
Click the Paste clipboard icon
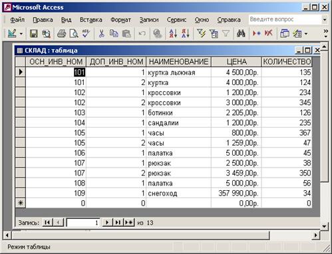pos(126,34)
